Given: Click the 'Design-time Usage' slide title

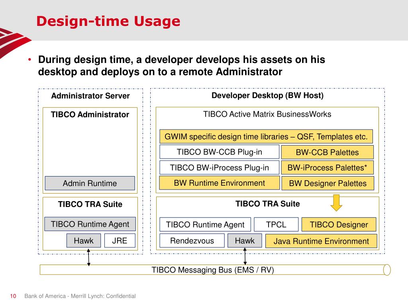Looking at the screenshot, I should [108, 21].
